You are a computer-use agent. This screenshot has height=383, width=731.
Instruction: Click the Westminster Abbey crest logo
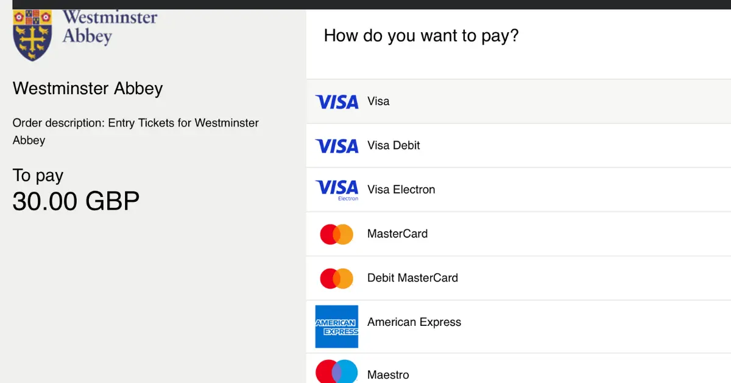(x=32, y=35)
